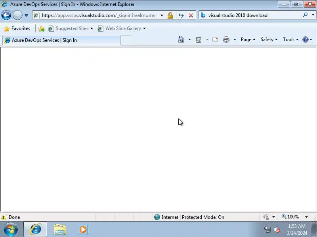Go back with the Back arrow button
The height and width of the screenshot is (237, 317).
click(x=6, y=15)
